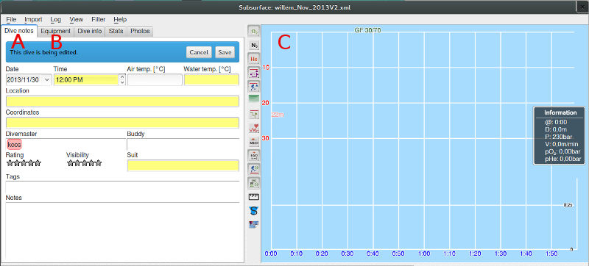Click the Cancel button
The image size is (589, 266).
coord(199,52)
